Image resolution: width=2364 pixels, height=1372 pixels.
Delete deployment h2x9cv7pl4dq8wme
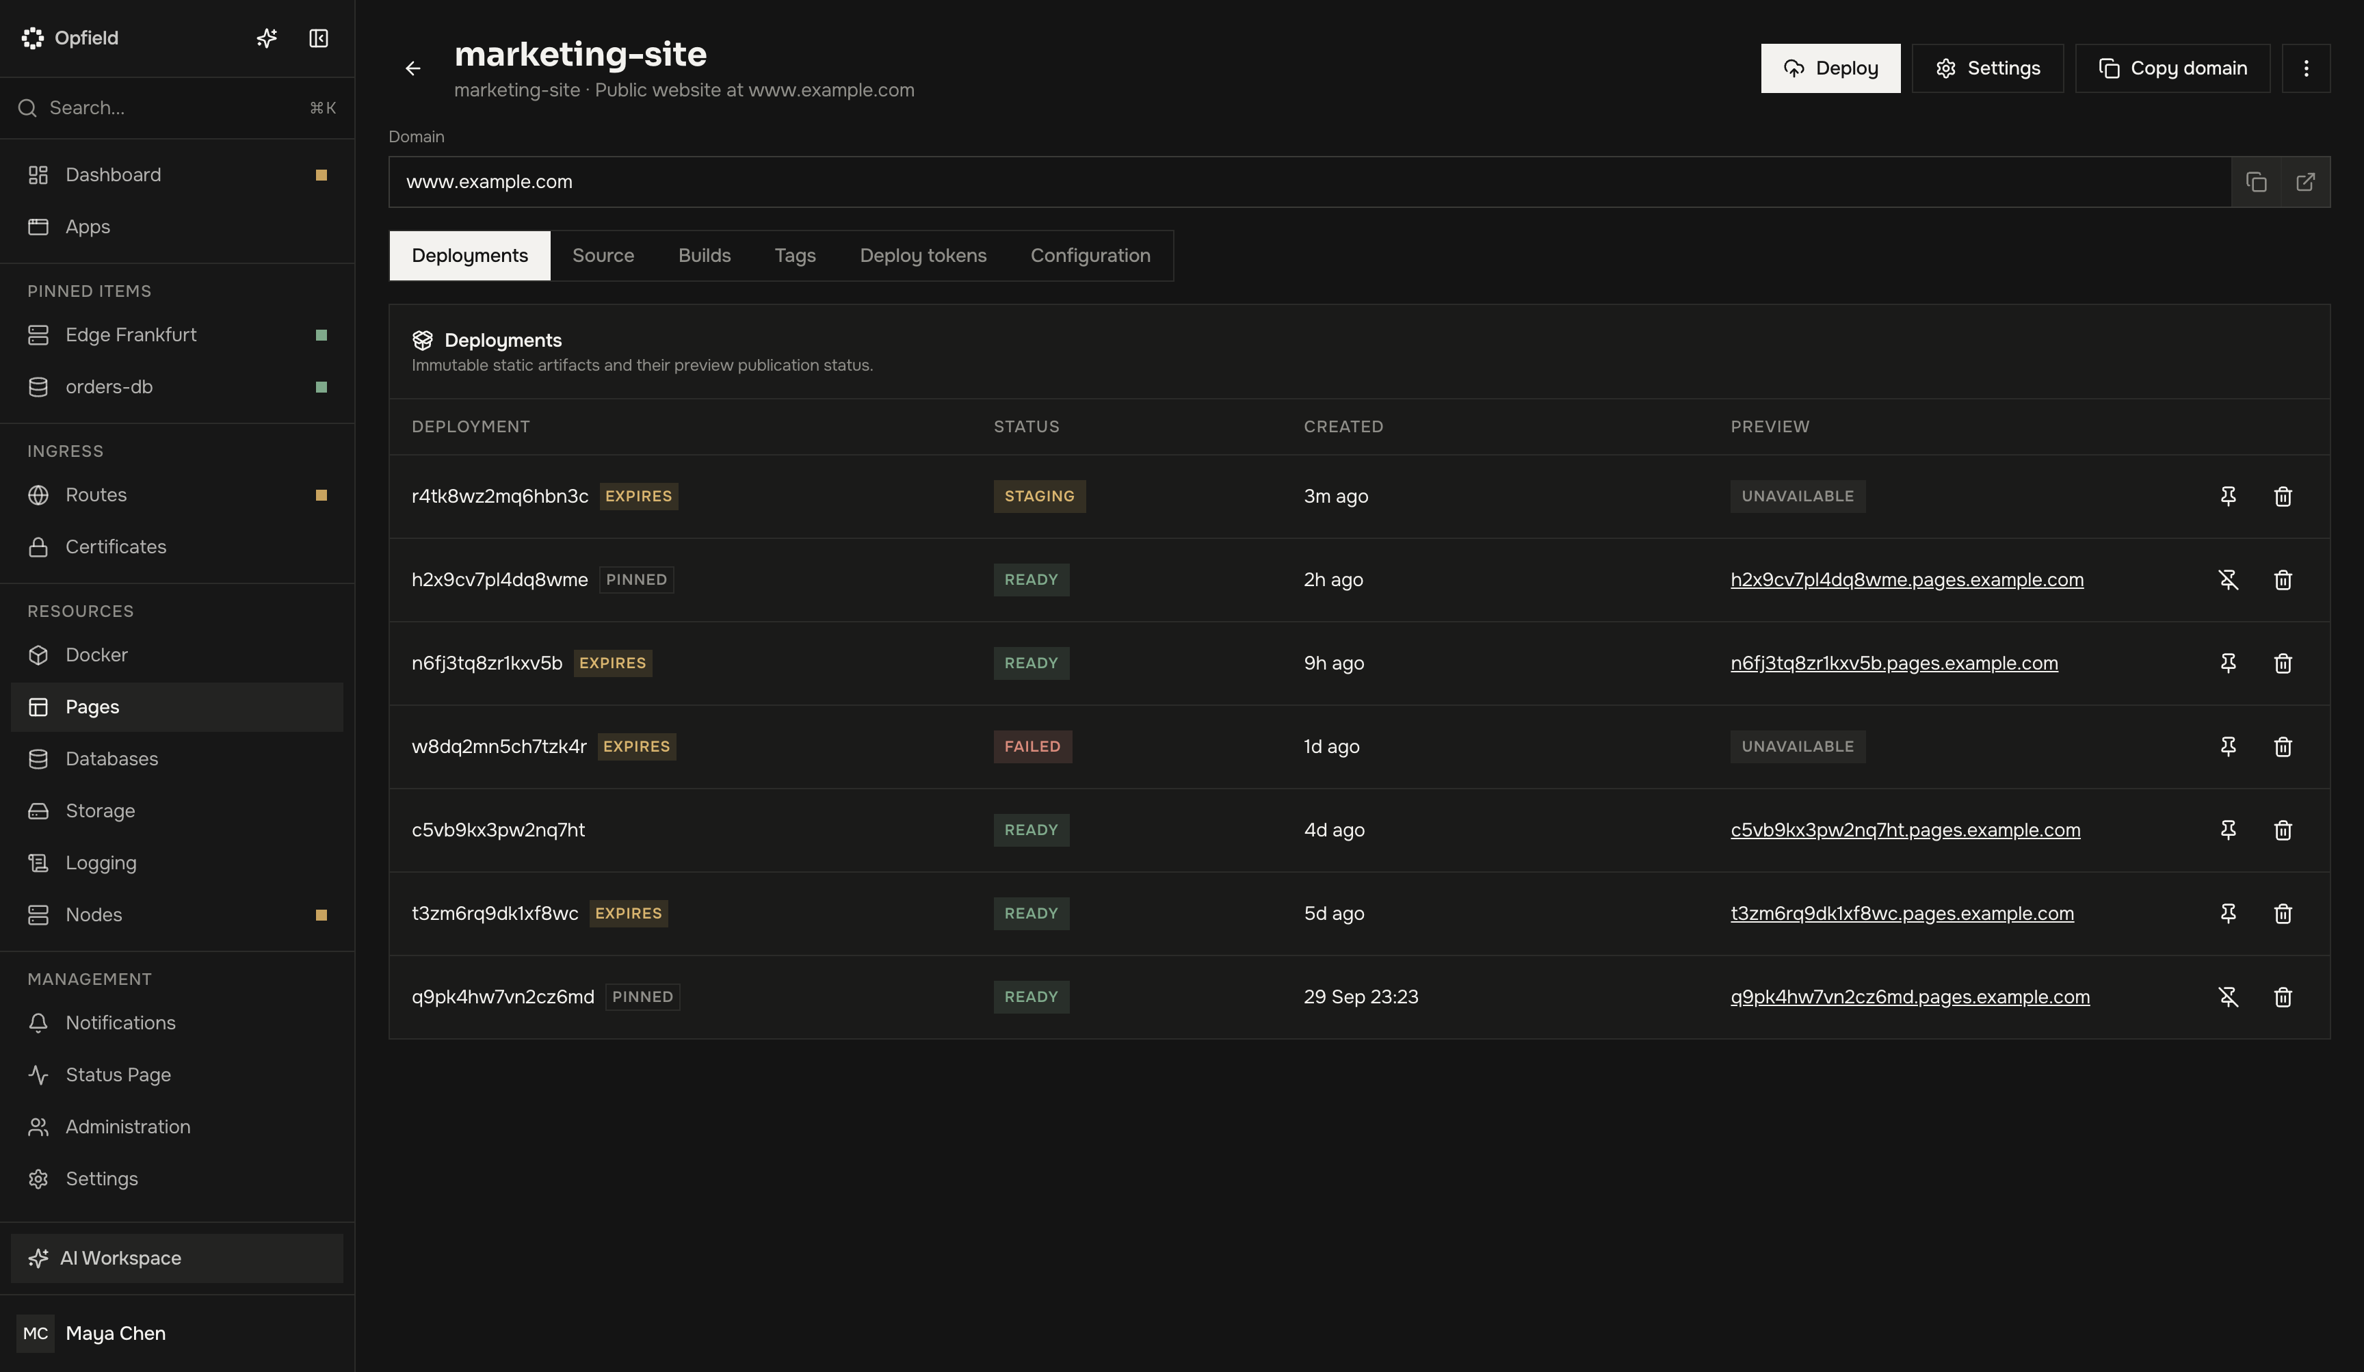coord(2283,579)
